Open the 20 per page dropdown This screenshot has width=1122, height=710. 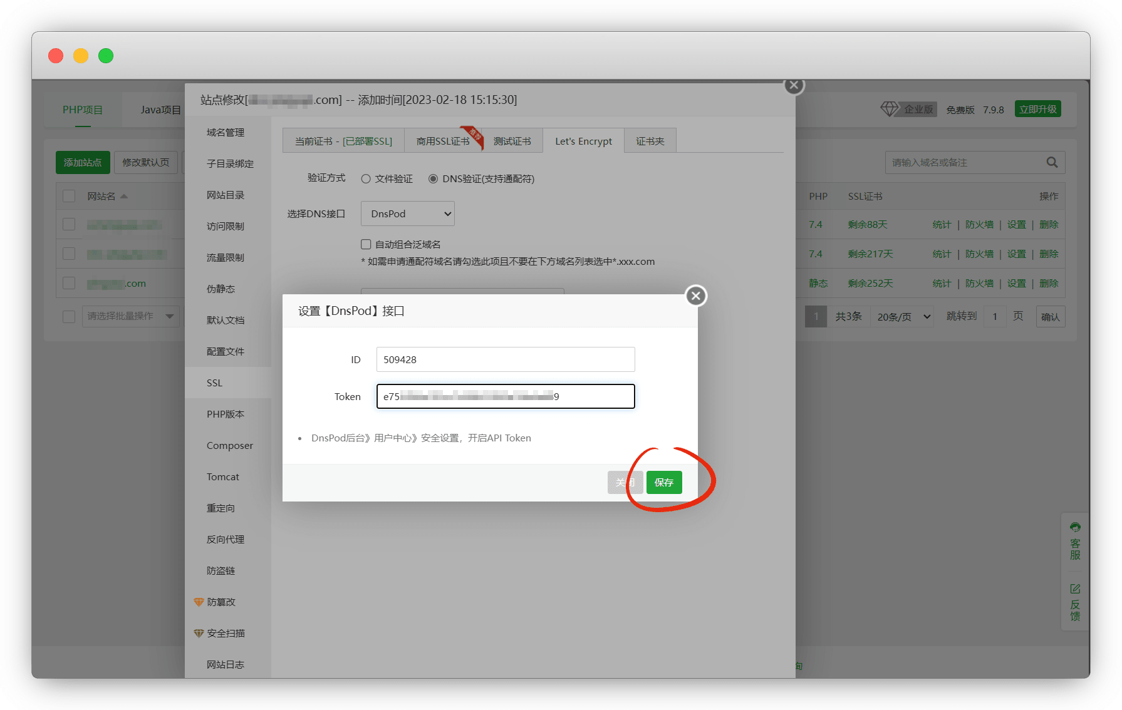[x=903, y=317]
